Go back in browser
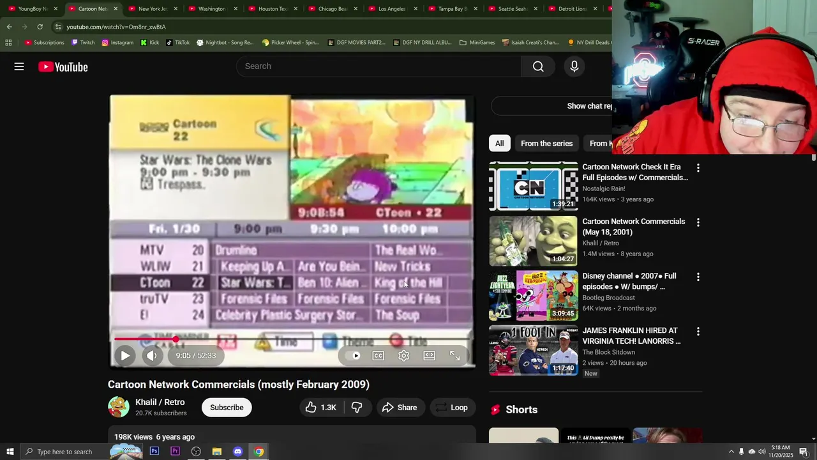Image resolution: width=817 pixels, height=460 pixels. click(9, 27)
